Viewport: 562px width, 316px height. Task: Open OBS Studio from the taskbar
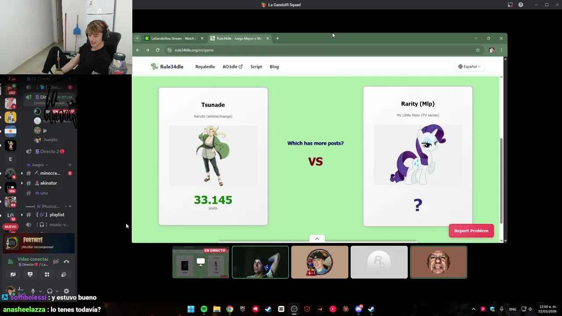tap(294, 309)
